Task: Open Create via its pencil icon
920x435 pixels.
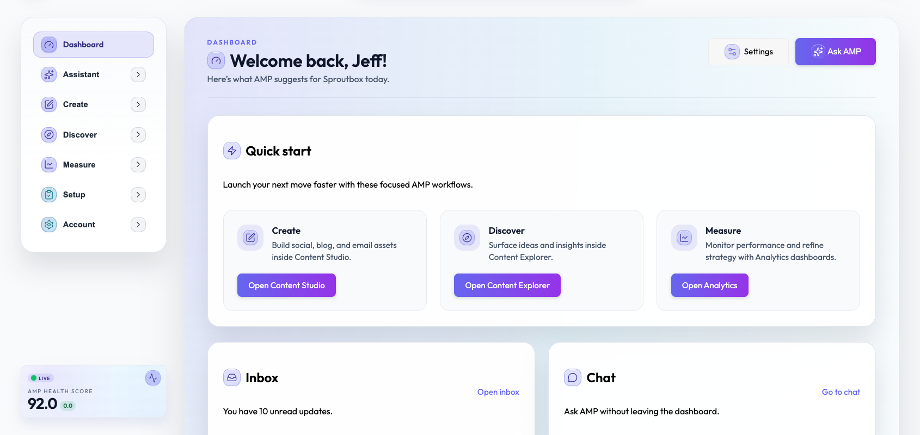Action: tap(48, 104)
